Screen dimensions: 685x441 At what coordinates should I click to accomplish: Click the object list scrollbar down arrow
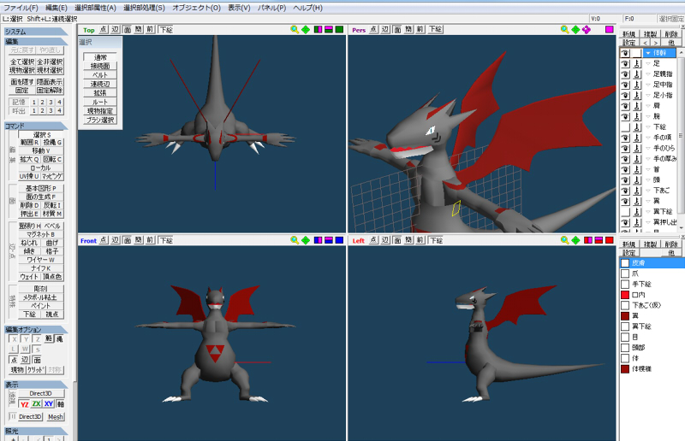(681, 228)
